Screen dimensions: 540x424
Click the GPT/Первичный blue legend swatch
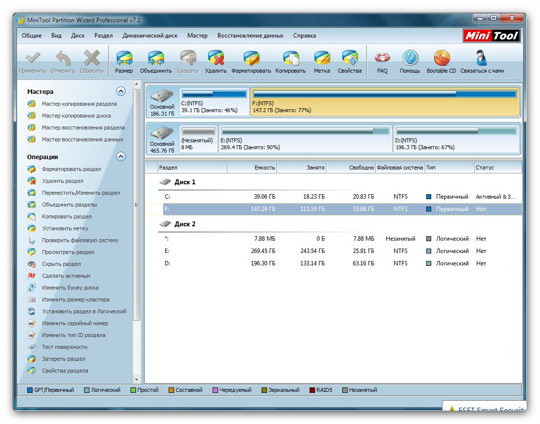(x=30, y=390)
